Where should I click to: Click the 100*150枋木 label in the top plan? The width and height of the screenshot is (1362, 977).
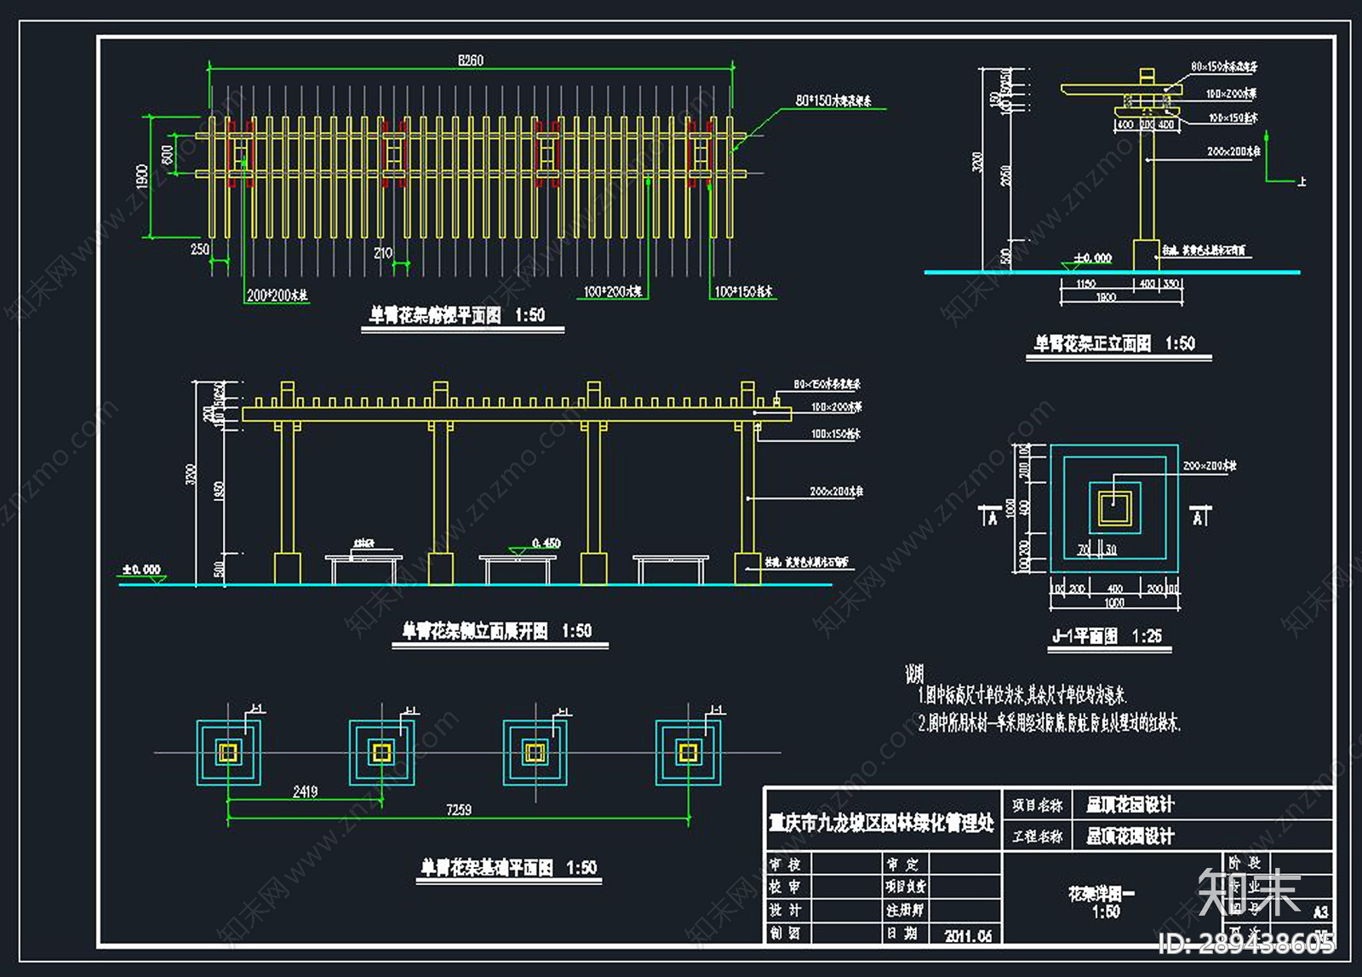coord(743,292)
